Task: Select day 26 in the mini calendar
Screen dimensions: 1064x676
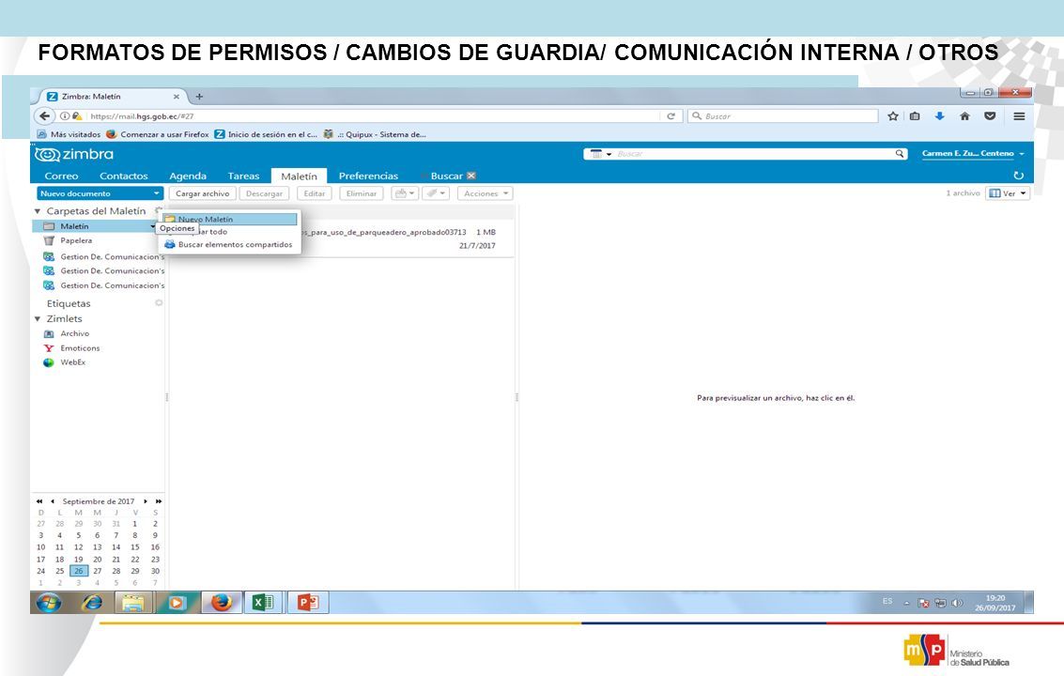Action: pos(79,571)
